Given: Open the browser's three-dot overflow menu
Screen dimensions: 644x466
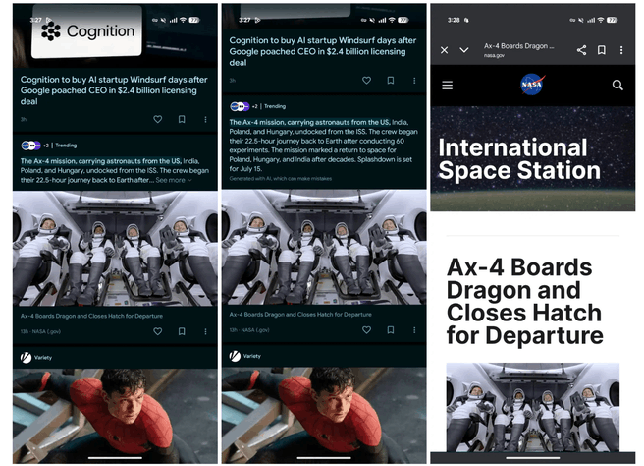Looking at the screenshot, I should 621,50.
